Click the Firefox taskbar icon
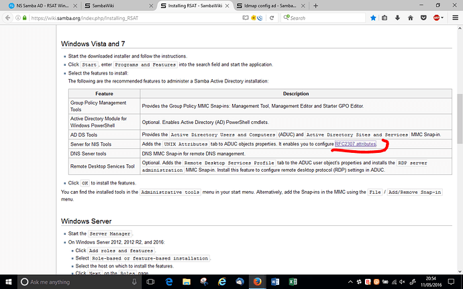Screen dimensions: 463x289 pos(257,282)
